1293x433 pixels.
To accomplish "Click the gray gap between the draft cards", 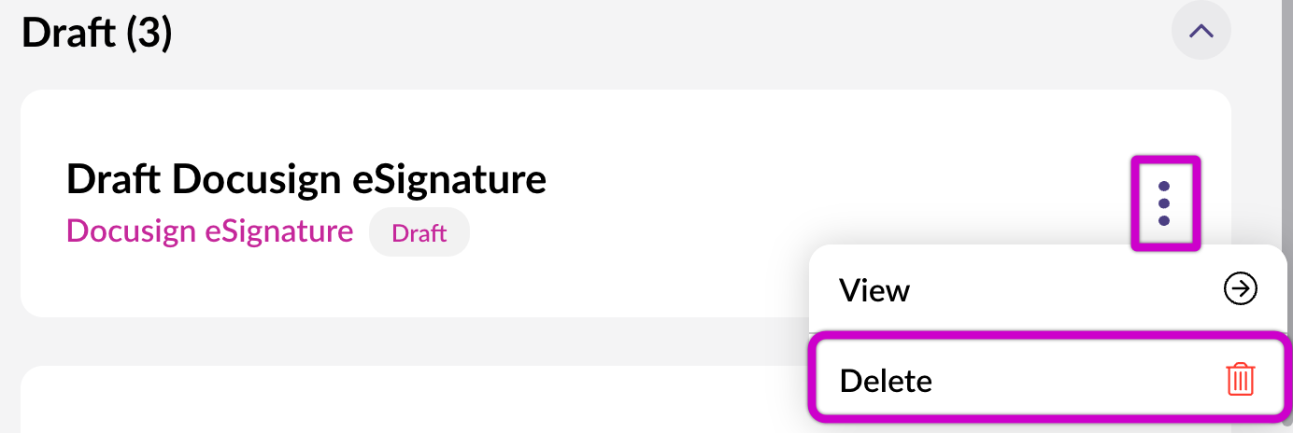I will 374,342.
